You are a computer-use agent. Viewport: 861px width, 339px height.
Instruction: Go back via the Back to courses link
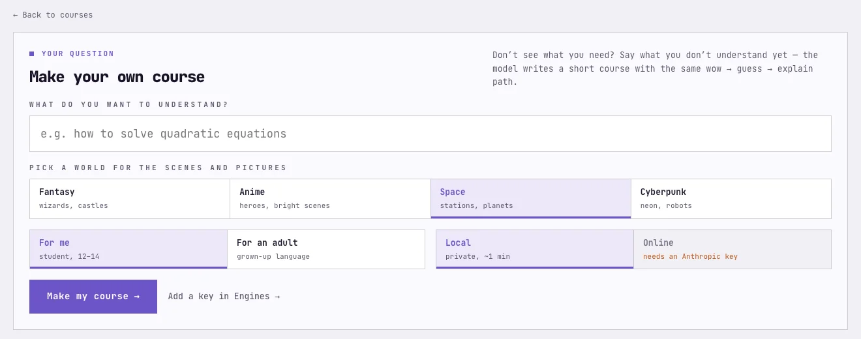coord(53,15)
